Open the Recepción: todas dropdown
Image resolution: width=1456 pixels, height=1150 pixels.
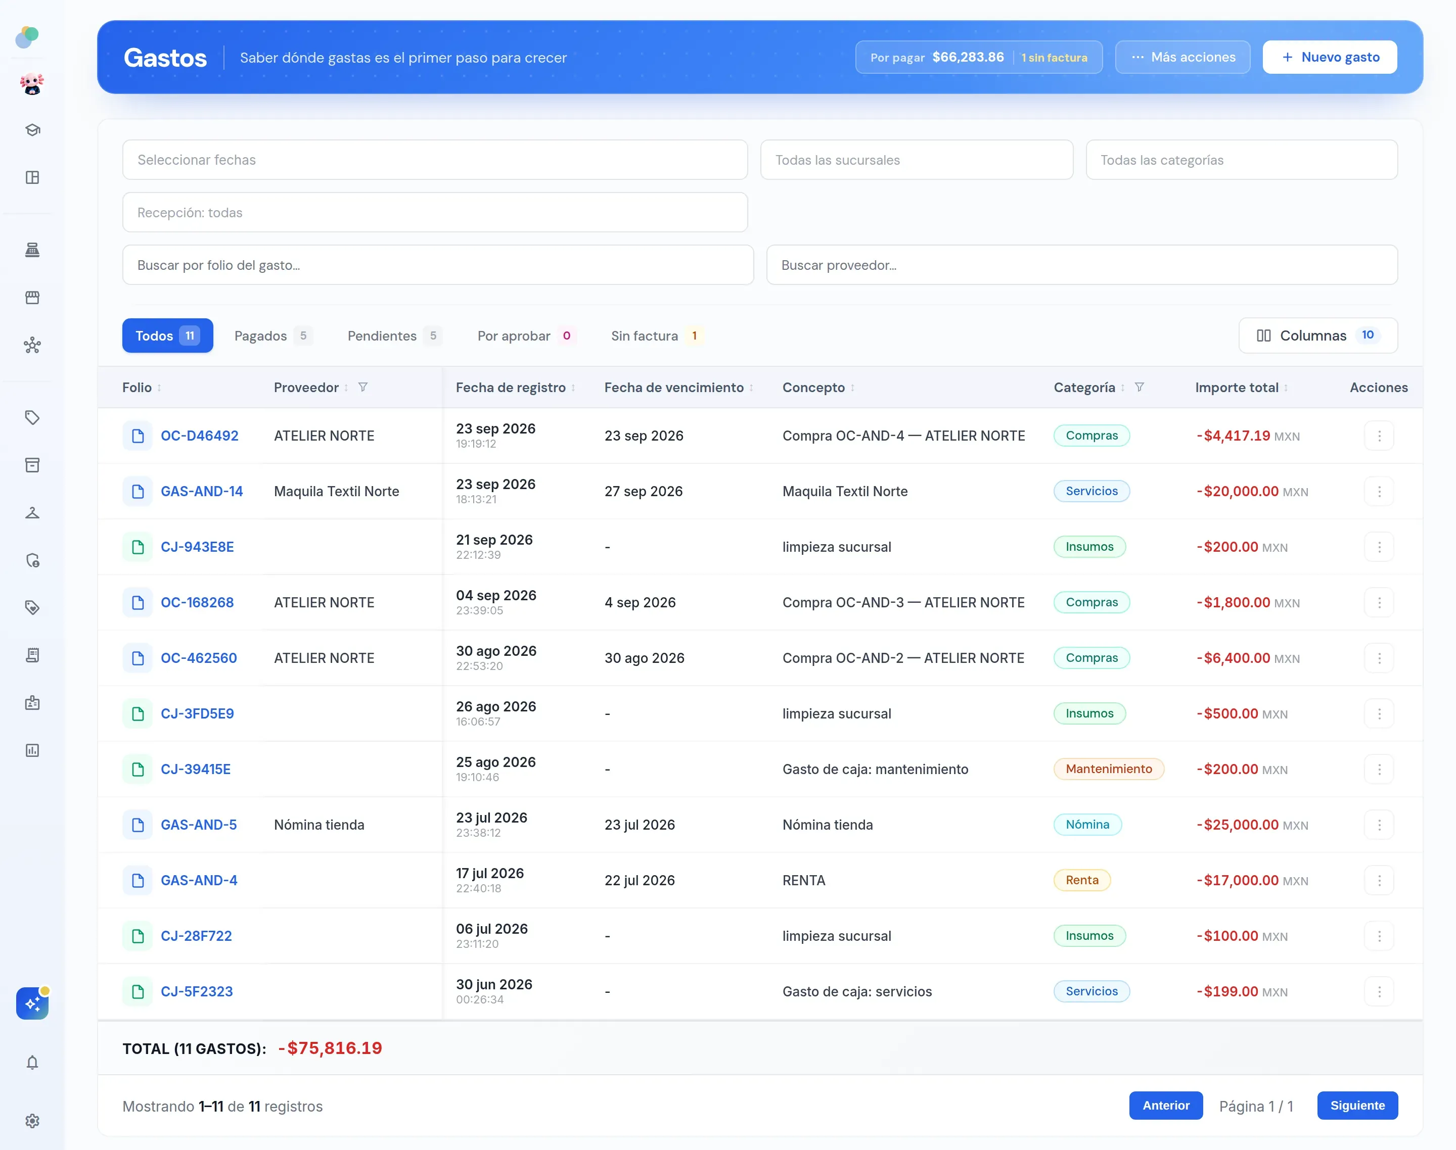pos(435,212)
